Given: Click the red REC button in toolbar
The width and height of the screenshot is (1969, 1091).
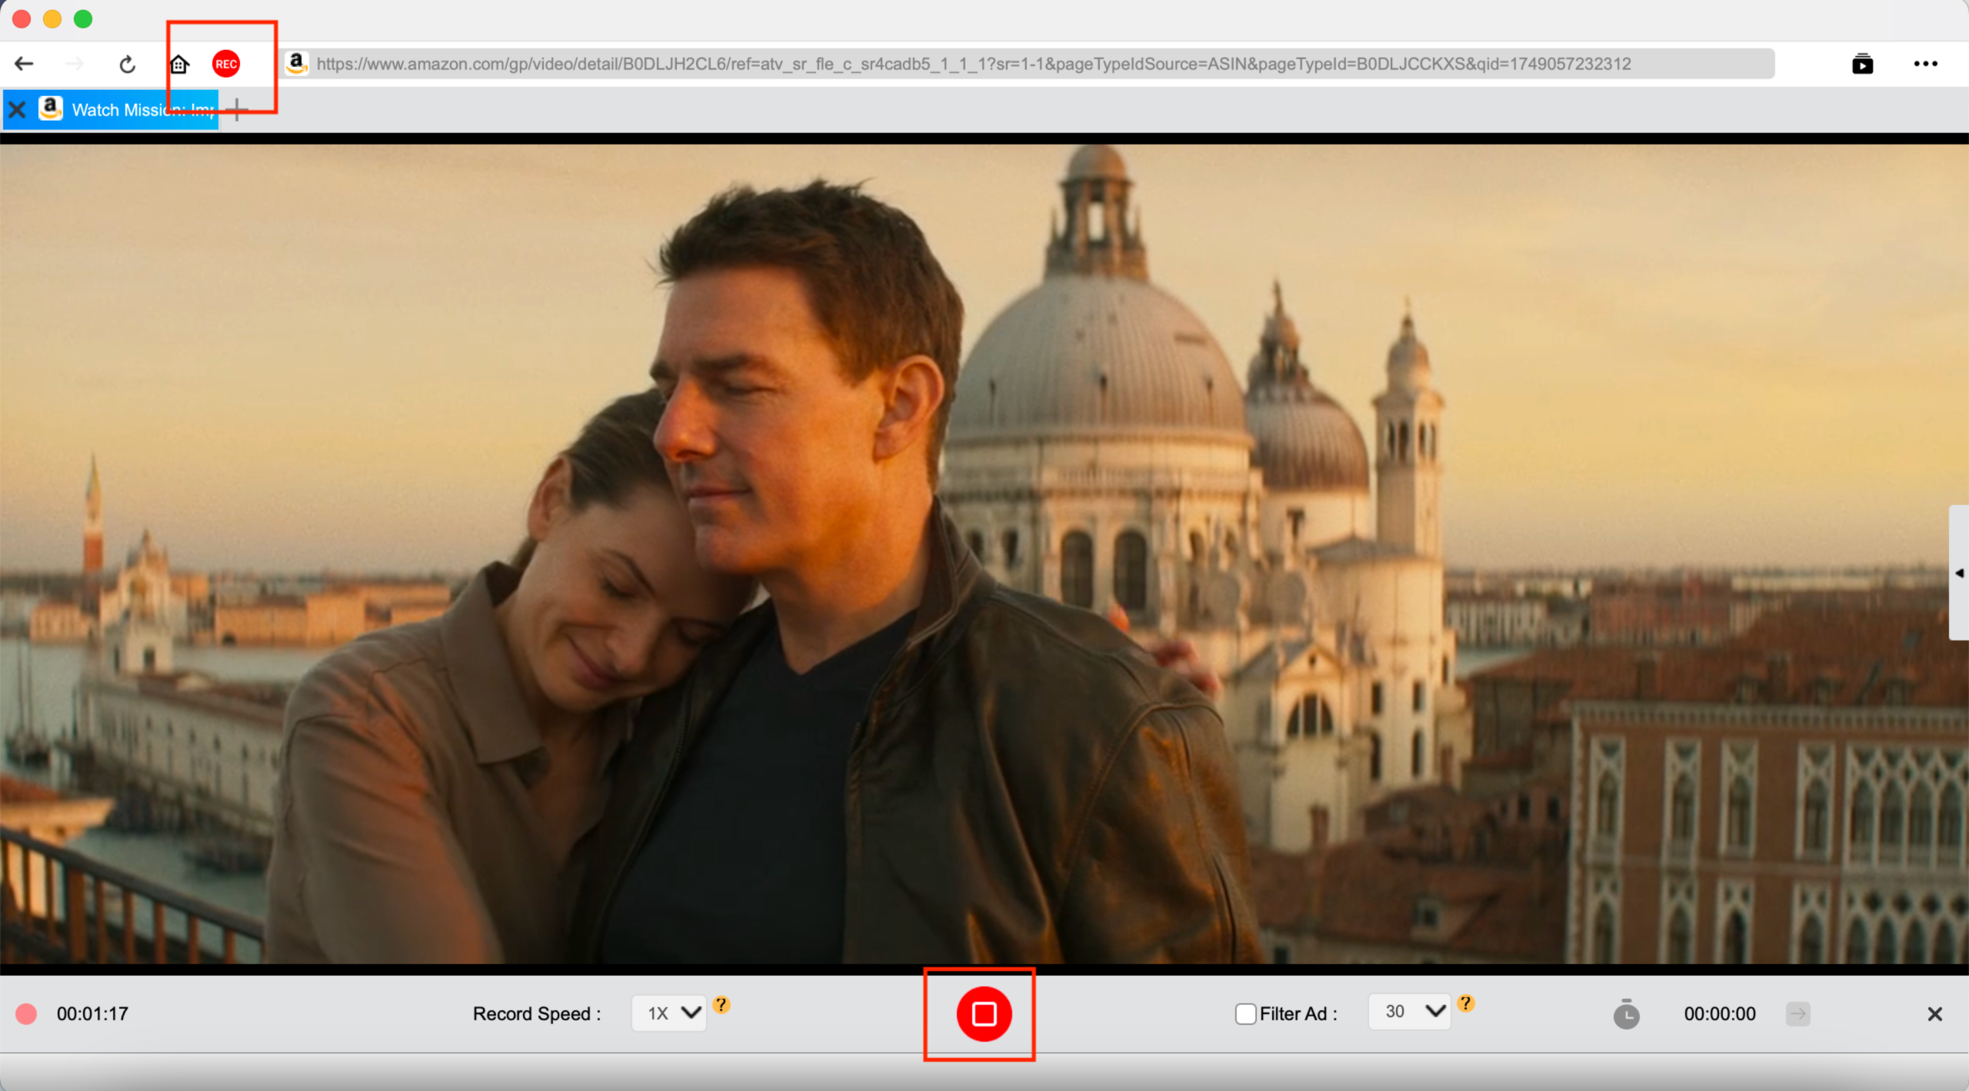Looking at the screenshot, I should point(226,64).
